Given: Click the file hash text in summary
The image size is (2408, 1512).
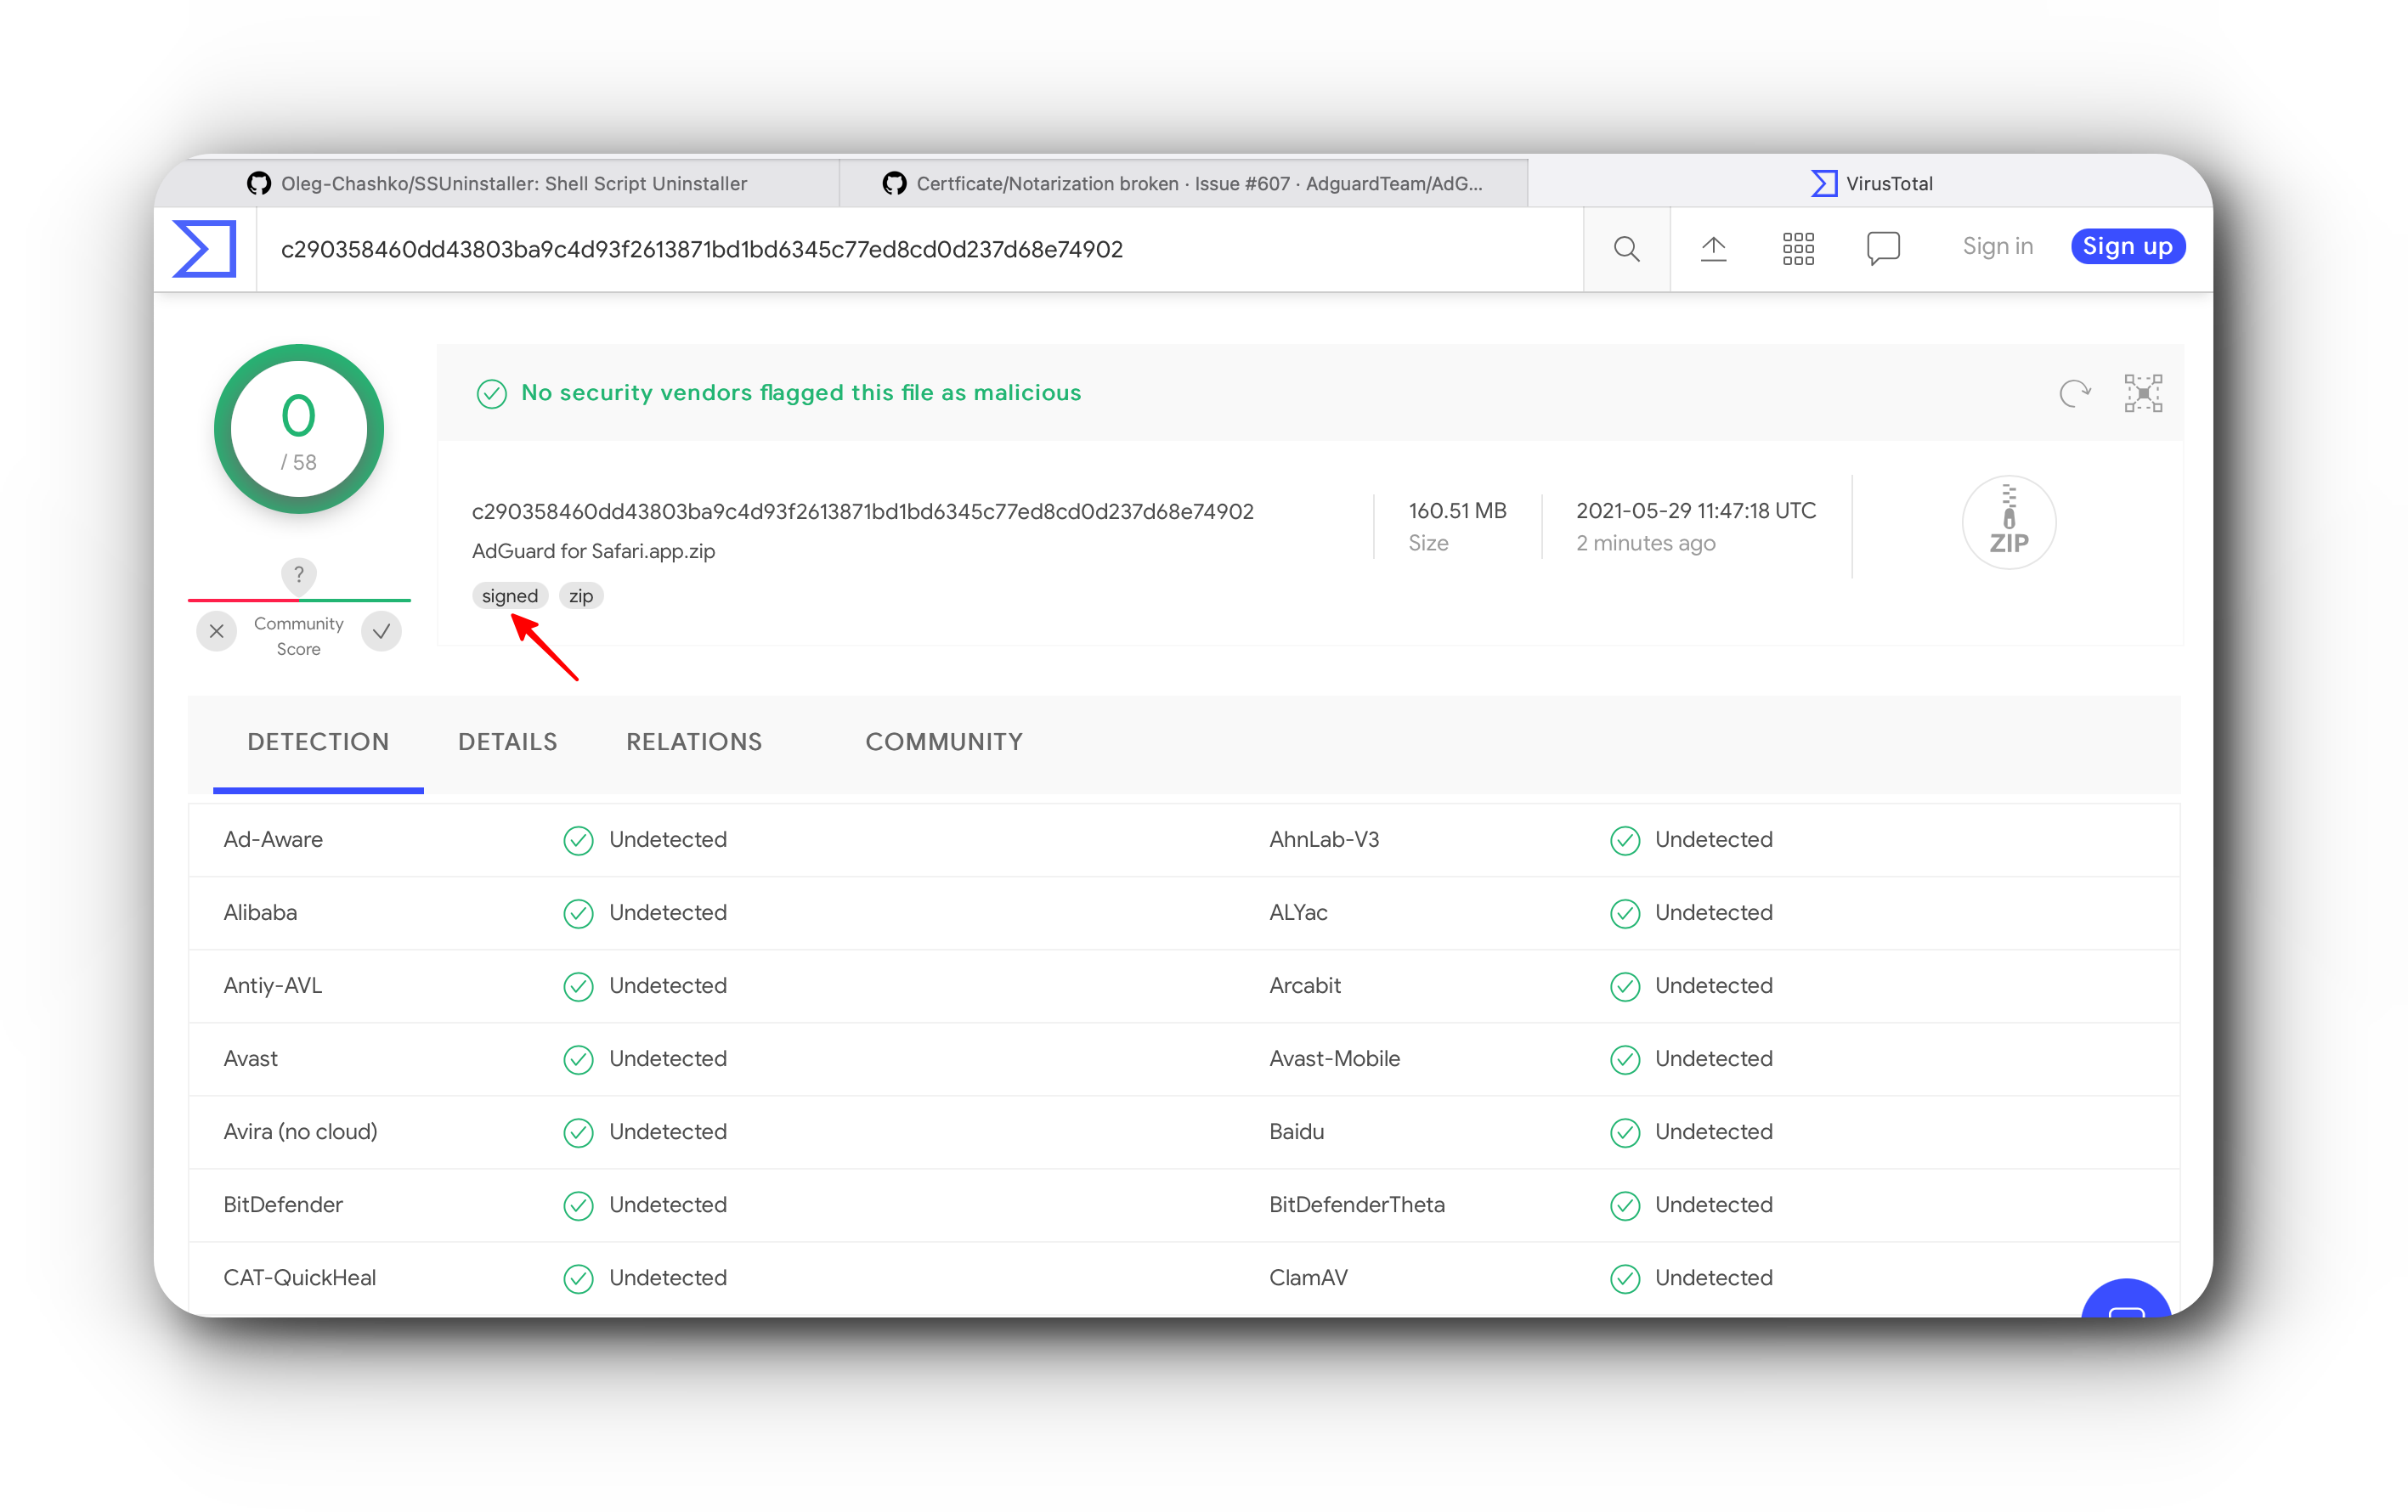Looking at the screenshot, I should 862,511.
